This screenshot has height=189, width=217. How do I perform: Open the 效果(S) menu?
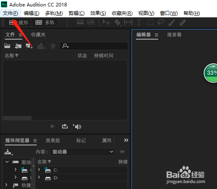tap(98, 13)
